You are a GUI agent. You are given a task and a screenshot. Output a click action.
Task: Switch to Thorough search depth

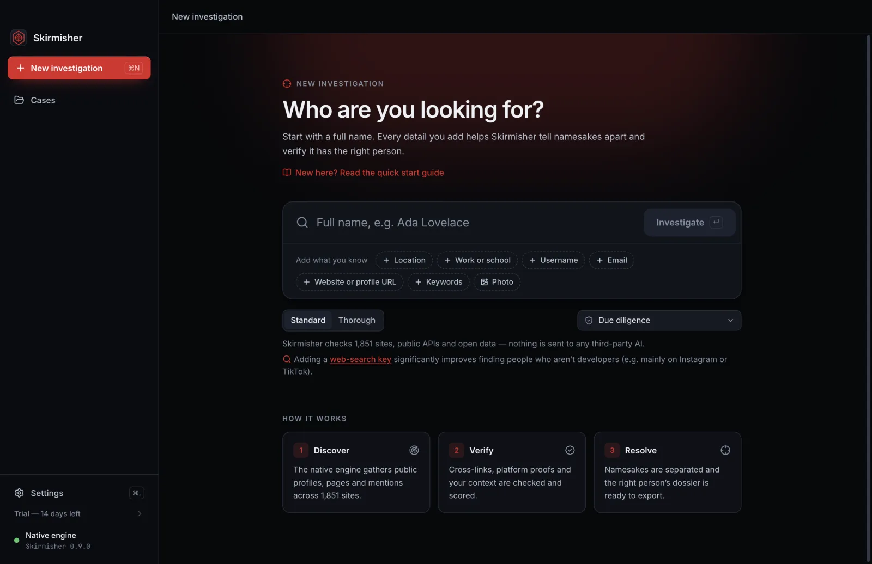[x=357, y=320]
